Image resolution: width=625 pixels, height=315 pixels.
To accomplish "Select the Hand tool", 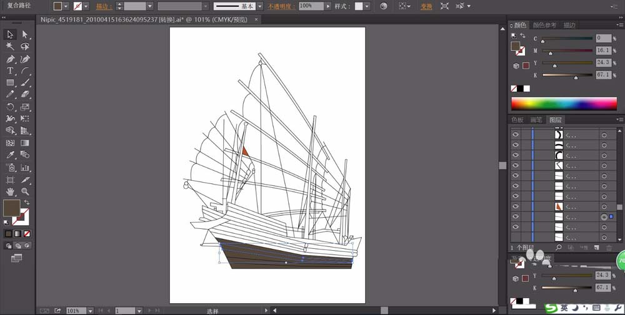I will pos(11,191).
